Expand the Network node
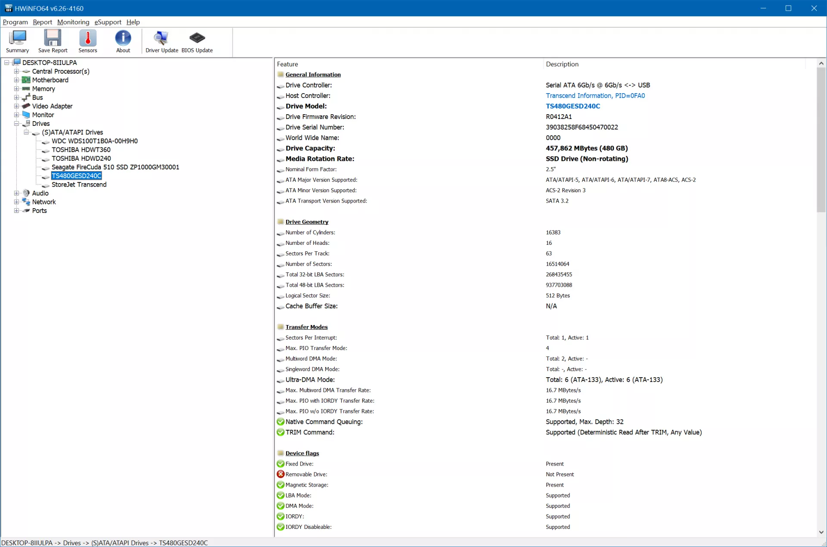The image size is (827, 547). (x=16, y=202)
